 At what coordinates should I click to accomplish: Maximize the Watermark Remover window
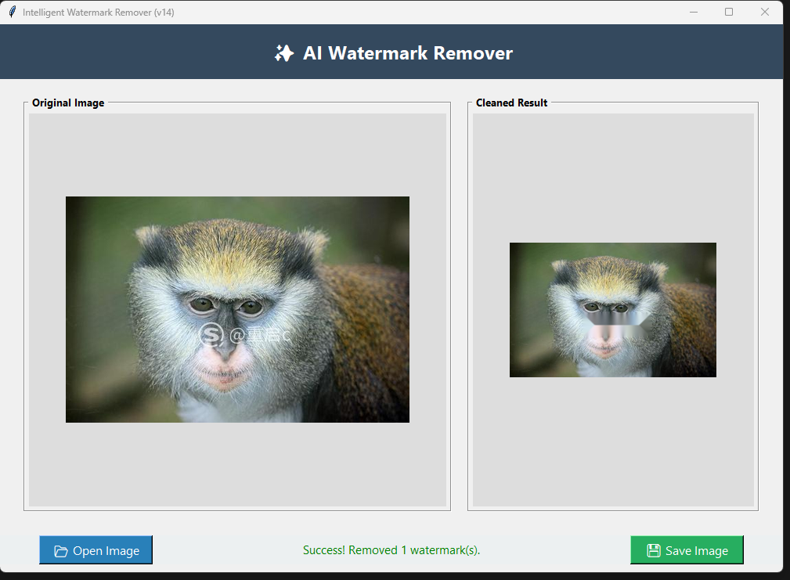[x=729, y=12]
